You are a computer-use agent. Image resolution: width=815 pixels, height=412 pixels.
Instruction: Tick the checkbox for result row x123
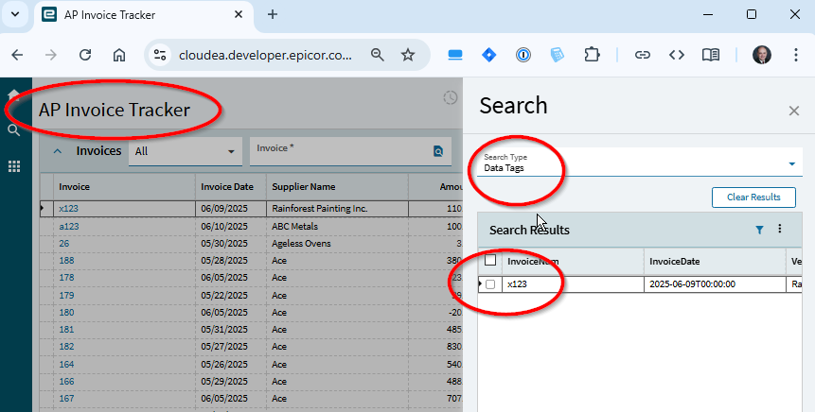[490, 284]
